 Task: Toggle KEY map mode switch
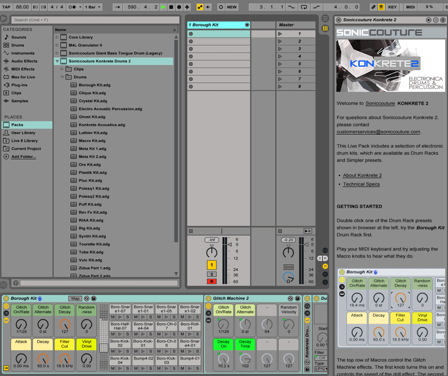(392, 7)
